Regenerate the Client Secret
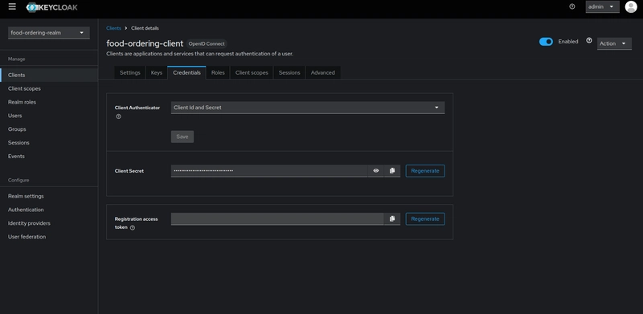This screenshot has width=643, height=314. point(425,171)
